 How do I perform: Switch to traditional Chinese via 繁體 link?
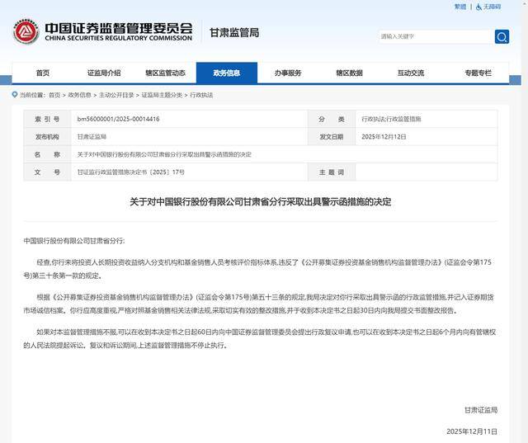pyautogui.click(x=460, y=7)
